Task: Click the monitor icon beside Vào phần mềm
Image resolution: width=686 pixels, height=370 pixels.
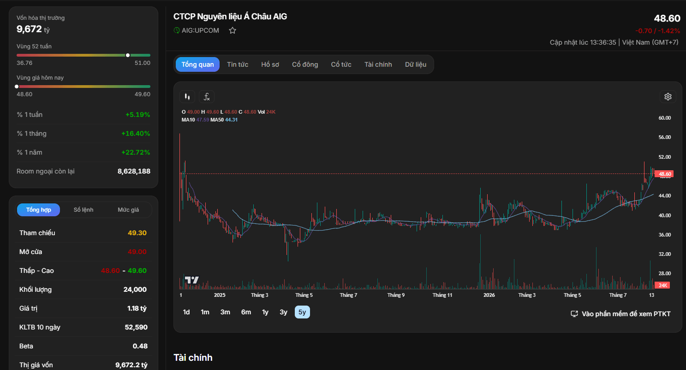Action: (x=574, y=314)
